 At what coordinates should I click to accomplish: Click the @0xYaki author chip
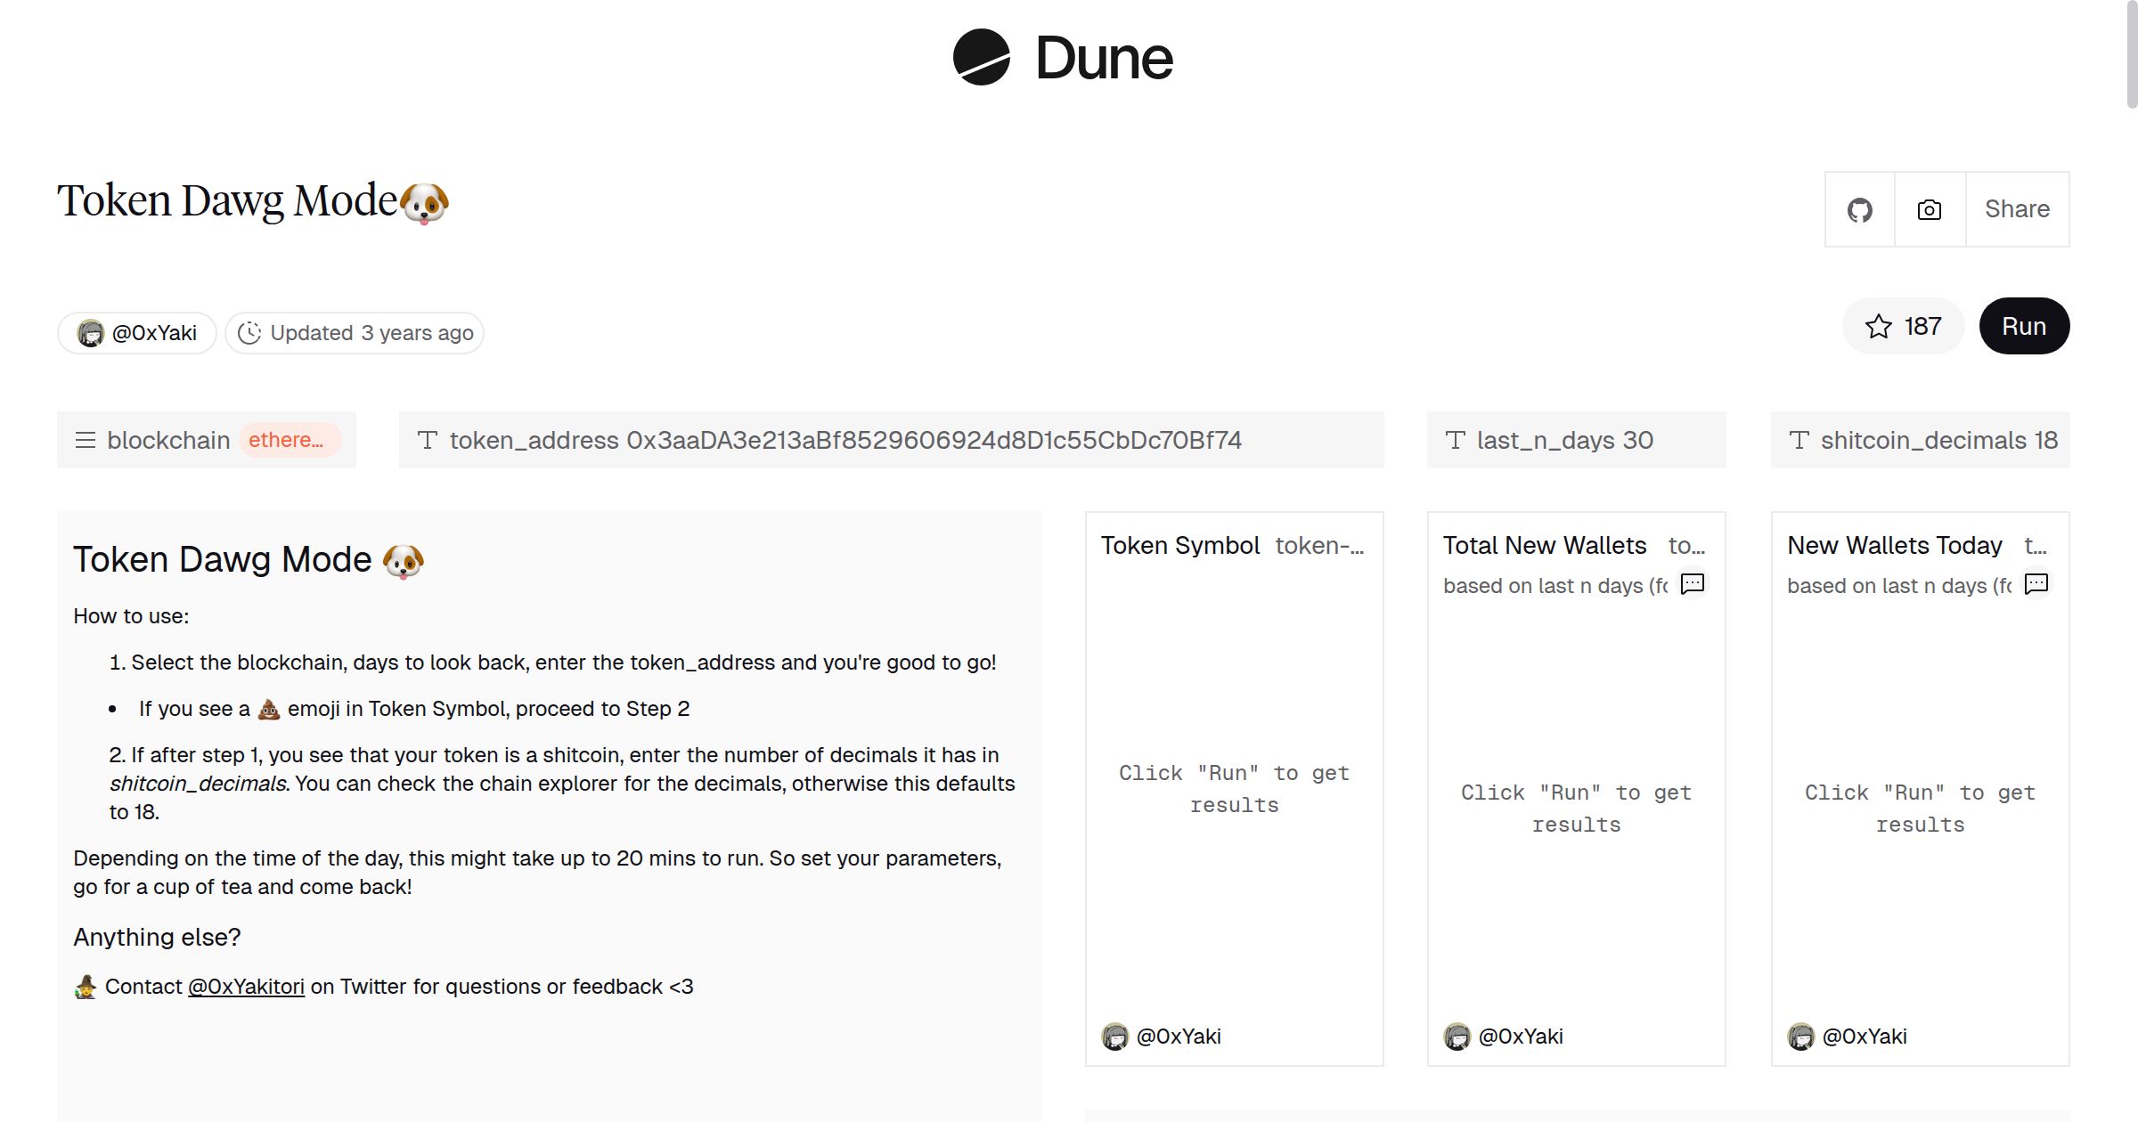tap(137, 333)
